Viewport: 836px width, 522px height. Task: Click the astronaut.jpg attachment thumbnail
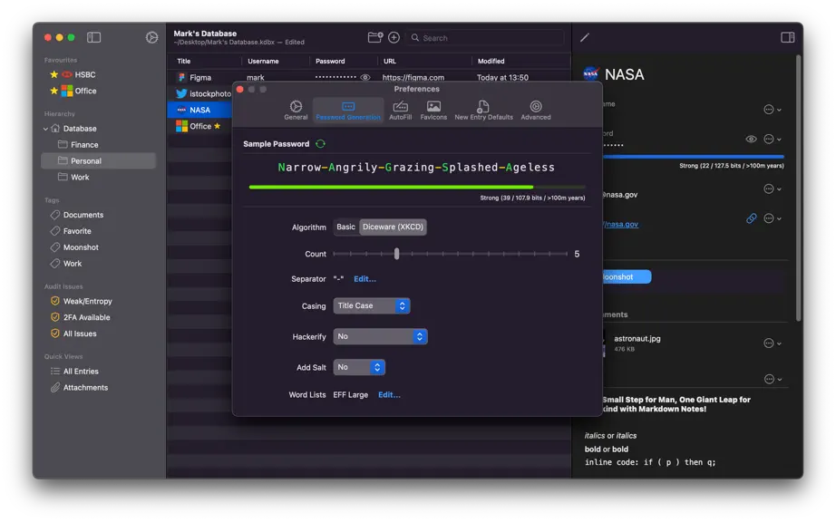[x=604, y=344]
